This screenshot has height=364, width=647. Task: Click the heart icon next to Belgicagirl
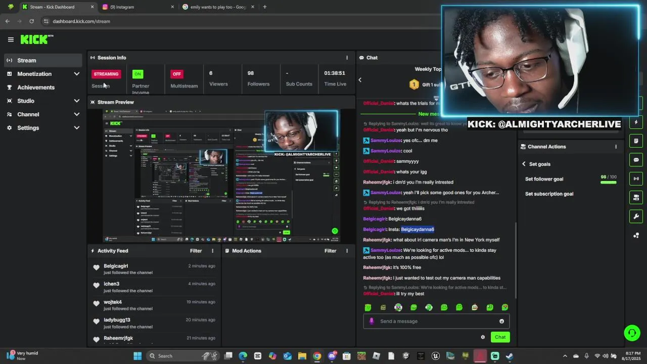[96, 267]
